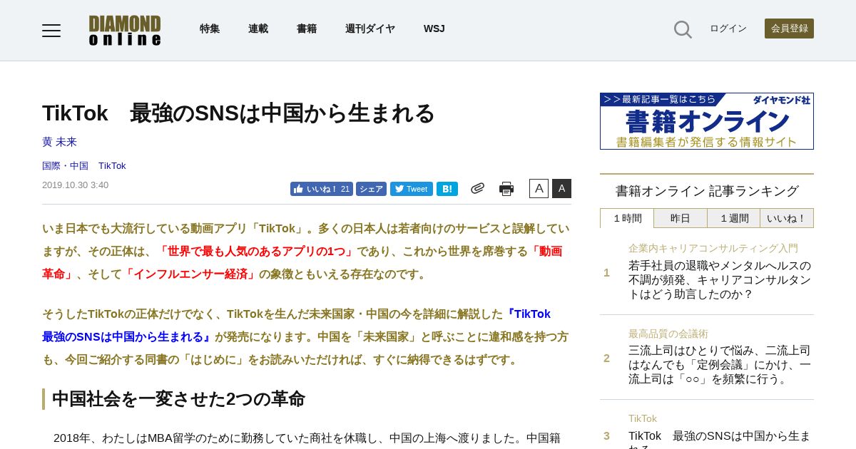Click the 書籍オンライン banner
Image resolution: width=856 pixels, height=449 pixels.
(x=707, y=121)
